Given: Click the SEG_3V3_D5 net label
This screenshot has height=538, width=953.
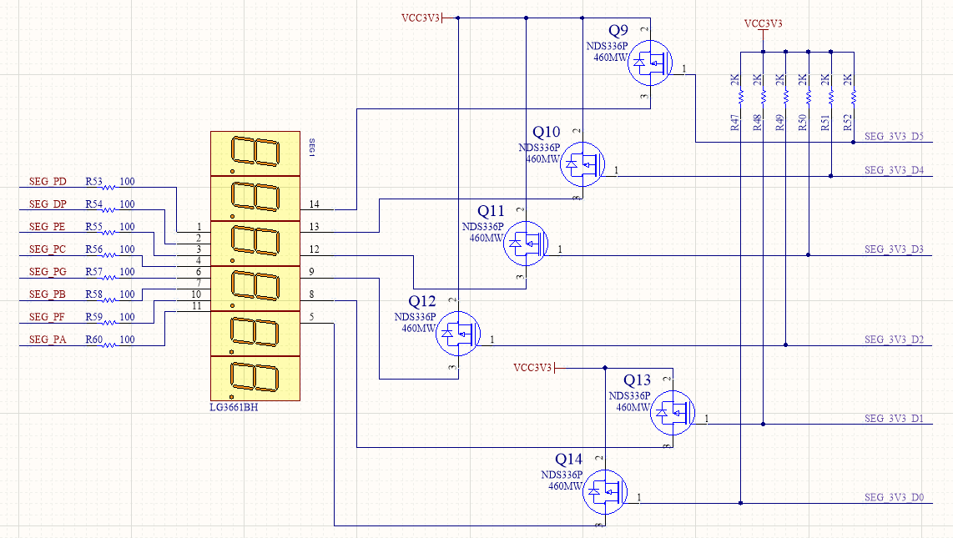Looking at the screenshot, I should (894, 136).
